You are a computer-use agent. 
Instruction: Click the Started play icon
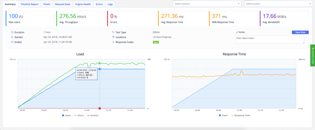[x=12, y=37]
